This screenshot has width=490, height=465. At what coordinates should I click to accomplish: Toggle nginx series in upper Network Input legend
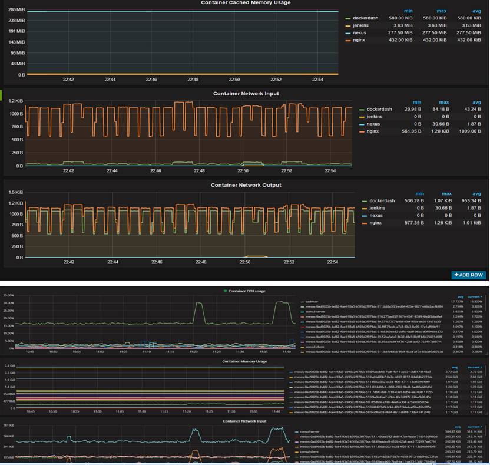coord(372,131)
